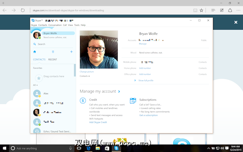
Task: Add an Office phone number
Action: 145,74
